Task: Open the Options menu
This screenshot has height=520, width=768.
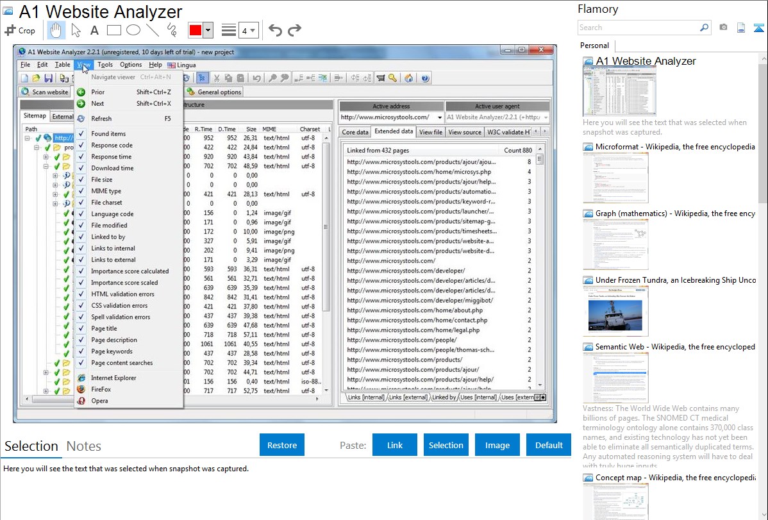Action: coord(131,65)
